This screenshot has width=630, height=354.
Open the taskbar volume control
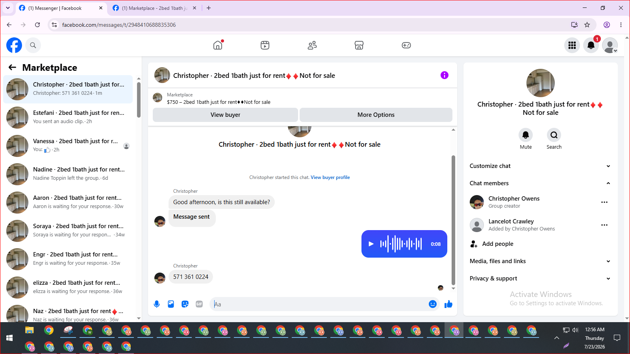(x=575, y=330)
